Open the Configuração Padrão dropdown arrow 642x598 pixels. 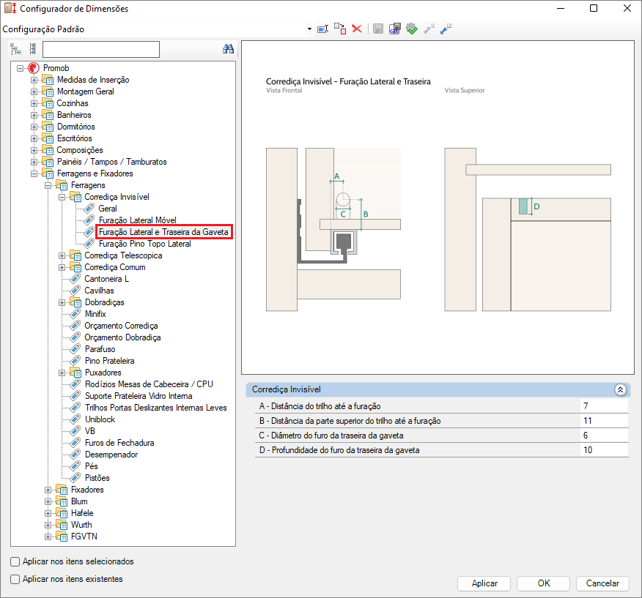[309, 29]
